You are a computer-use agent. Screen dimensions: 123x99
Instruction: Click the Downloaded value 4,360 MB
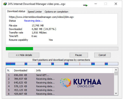(44, 29)
